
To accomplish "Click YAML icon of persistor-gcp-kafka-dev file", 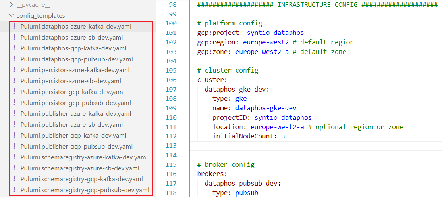I will (14, 92).
